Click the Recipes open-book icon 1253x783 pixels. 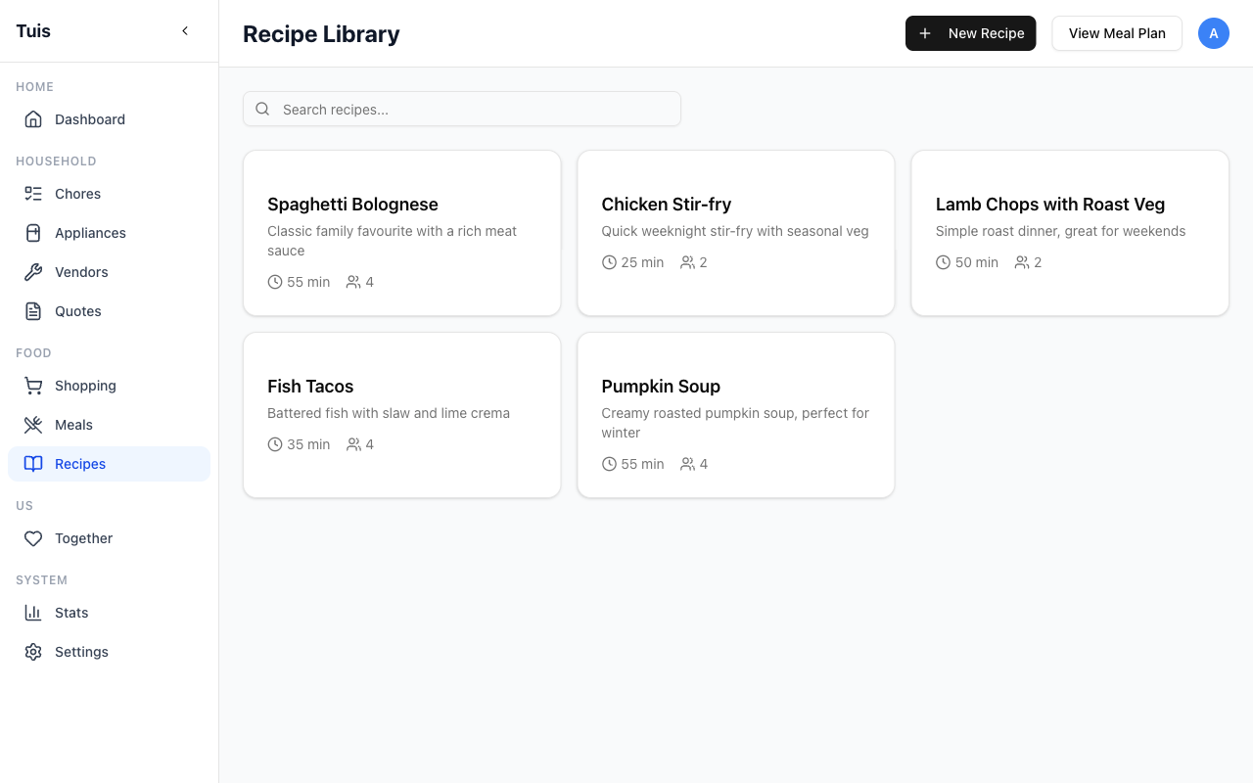click(33, 463)
